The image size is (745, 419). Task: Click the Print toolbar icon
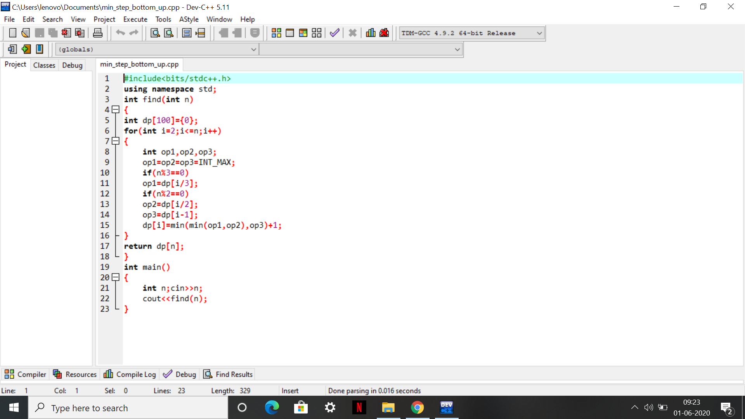[x=98, y=33]
